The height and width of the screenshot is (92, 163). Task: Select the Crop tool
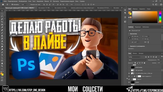click(x=2, y=22)
